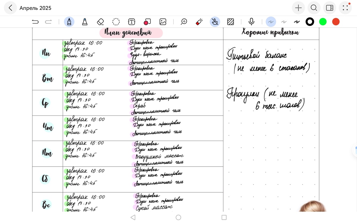357x223 pixels.
Task: Tap the Пн day label
Action: coord(46,54)
